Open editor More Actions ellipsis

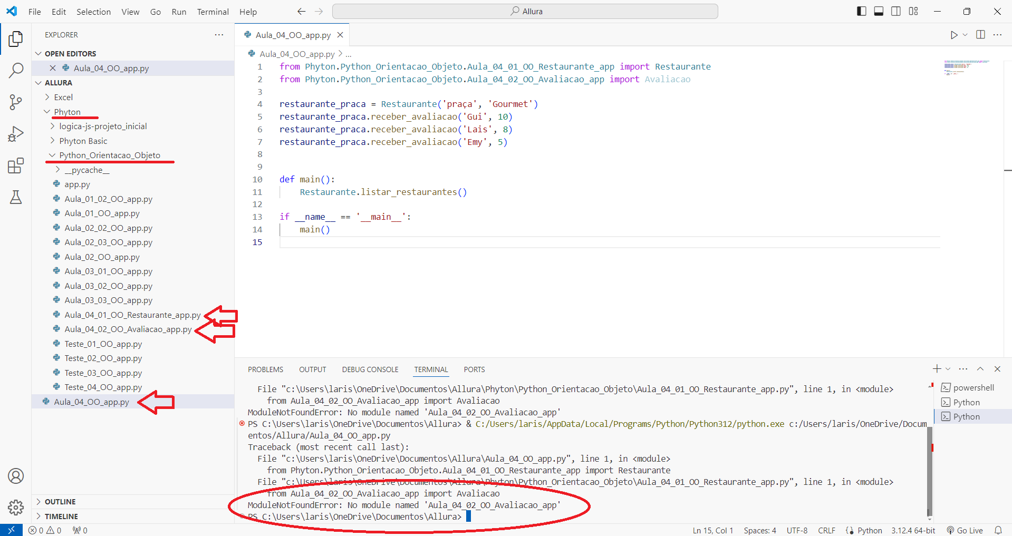pos(997,35)
